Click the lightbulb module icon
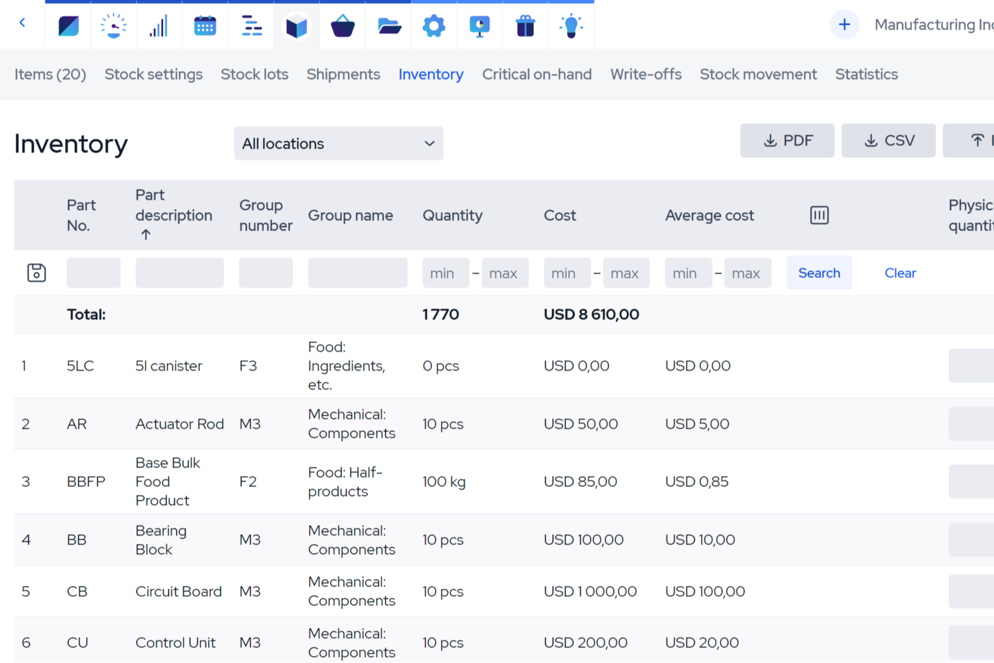 click(570, 25)
